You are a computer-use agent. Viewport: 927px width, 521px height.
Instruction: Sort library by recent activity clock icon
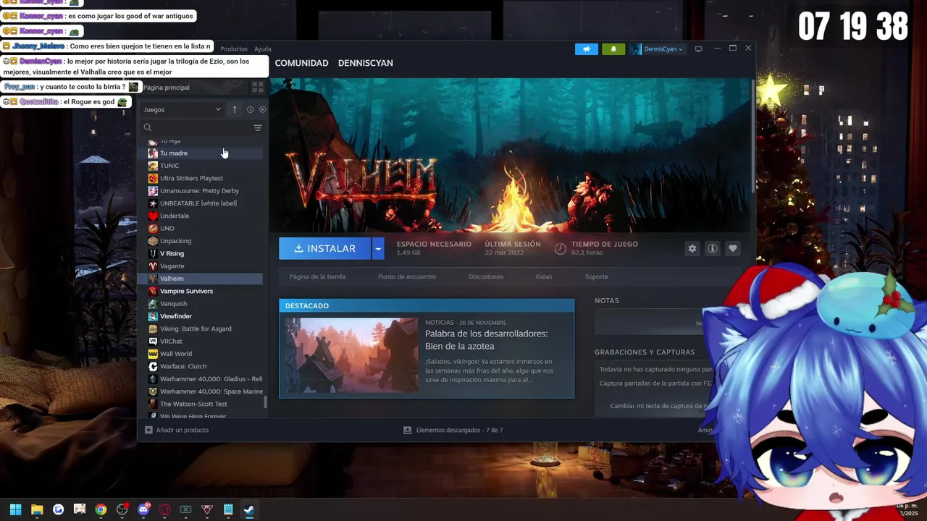[250, 109]
